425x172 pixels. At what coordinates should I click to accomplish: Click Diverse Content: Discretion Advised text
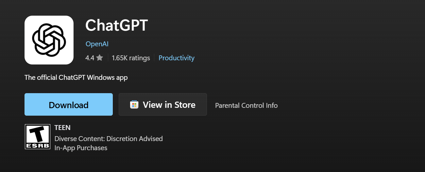click(x=109, y=139)
